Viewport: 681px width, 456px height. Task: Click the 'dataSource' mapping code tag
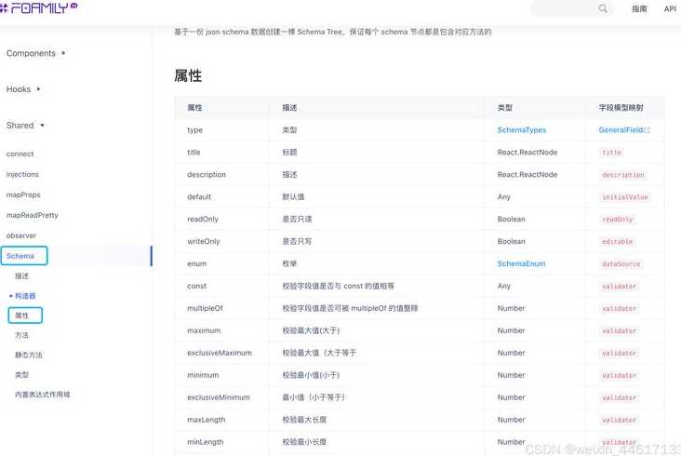coord(621,264)
